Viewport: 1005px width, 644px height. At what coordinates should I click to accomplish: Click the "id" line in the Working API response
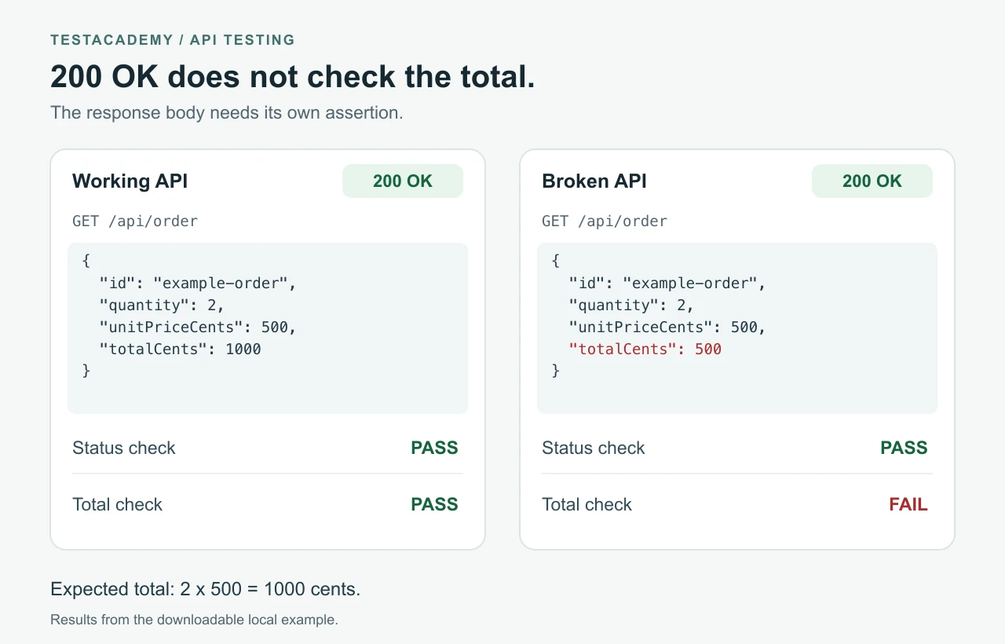click(x=199, y=283)
